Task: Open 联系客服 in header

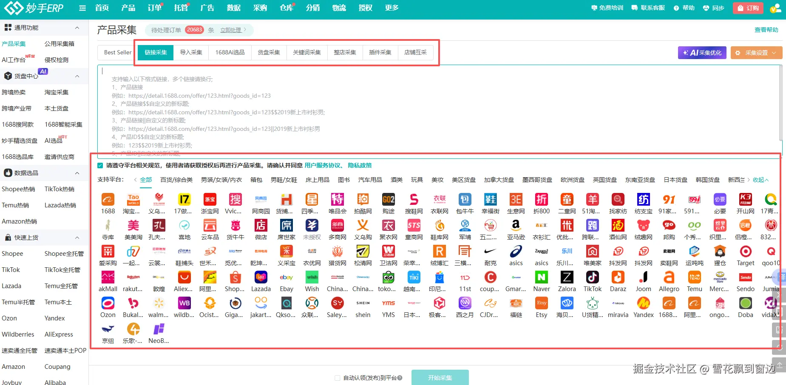Action: pos(649,8)
